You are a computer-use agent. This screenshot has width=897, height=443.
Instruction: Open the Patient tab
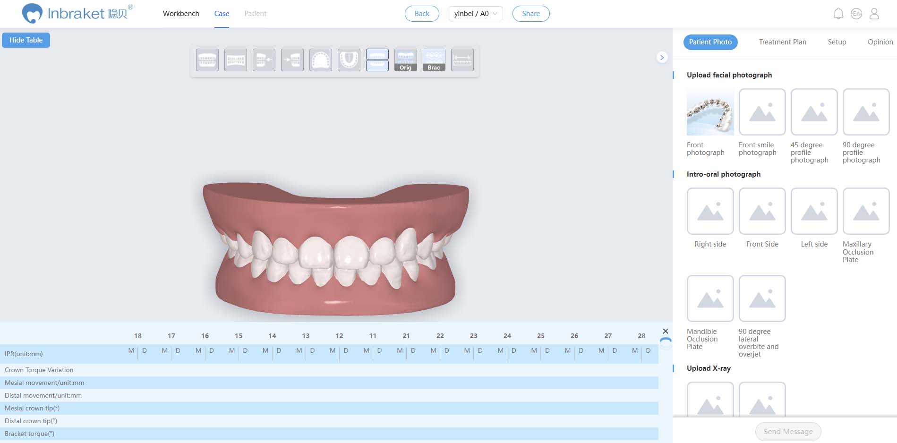pos(255,14)
